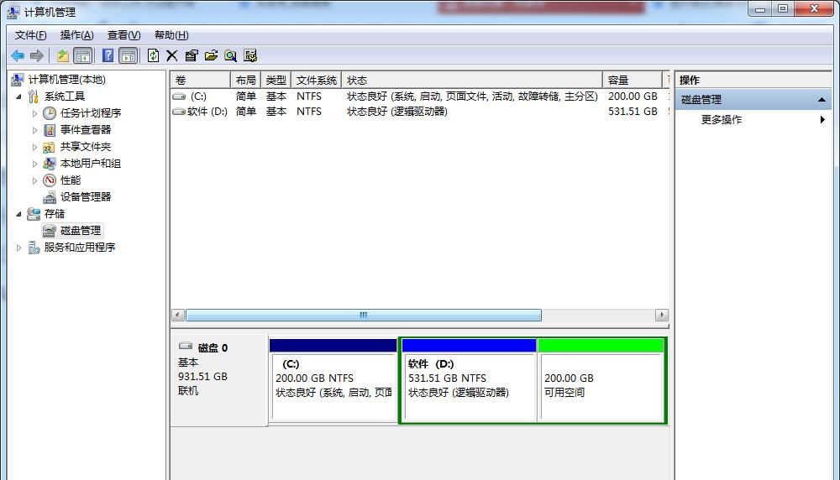Click the 系统工具 tools icon

click(34, 97)
